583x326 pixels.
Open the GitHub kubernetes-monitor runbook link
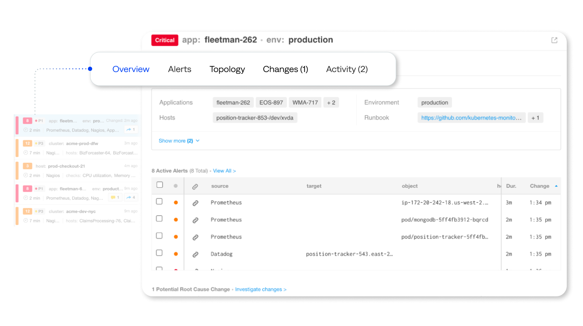471,118
